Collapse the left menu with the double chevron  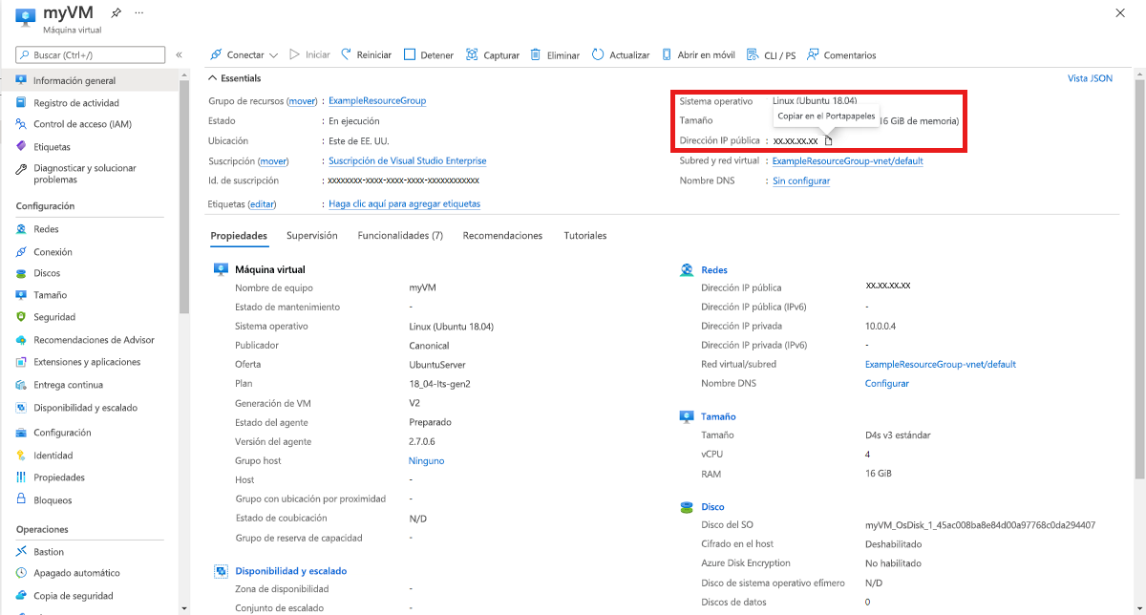(179, 54)
